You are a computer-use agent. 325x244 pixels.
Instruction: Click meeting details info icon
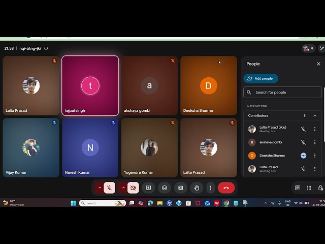pos(46,48)
